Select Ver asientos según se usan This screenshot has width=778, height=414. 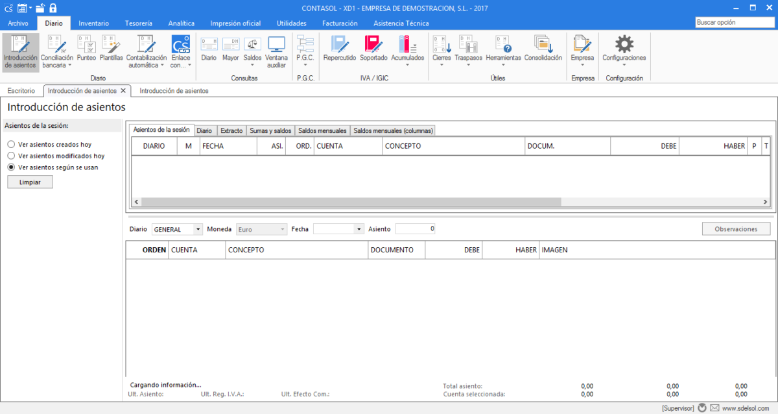12,167
